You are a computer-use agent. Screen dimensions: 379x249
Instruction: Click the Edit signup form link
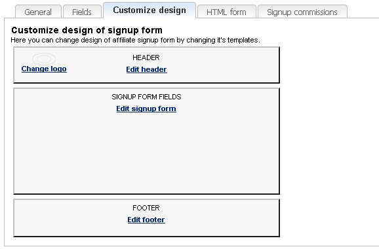[146, 108]
